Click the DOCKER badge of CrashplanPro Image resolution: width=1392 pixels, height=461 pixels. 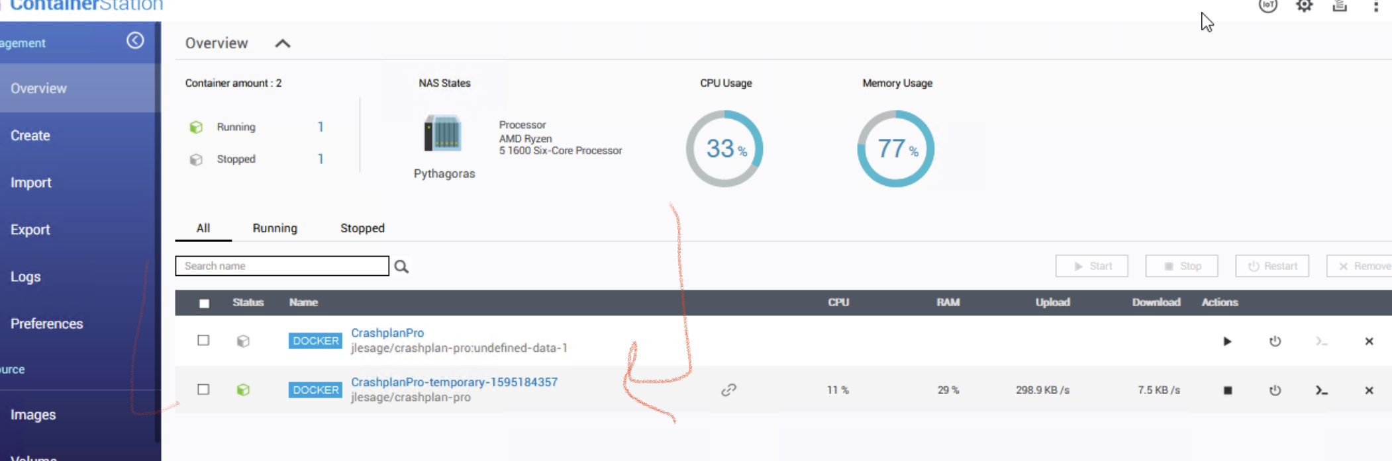click(x=315, y=341)
